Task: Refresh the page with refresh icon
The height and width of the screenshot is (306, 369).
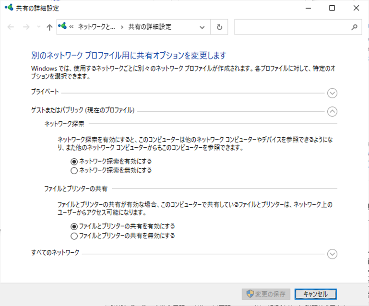Action: pyautogui.click(x=219, y=27)
